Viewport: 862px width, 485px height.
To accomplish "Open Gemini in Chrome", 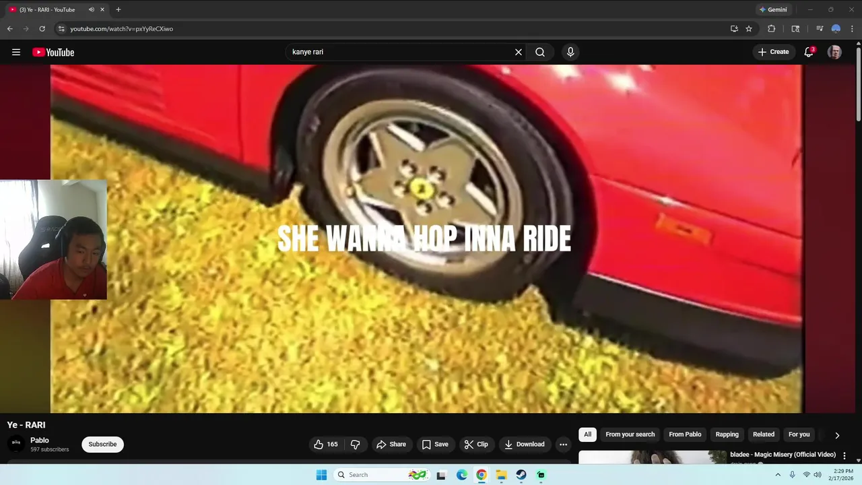I will (x=773, y=9).
